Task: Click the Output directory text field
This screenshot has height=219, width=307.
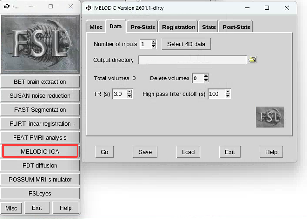Action: 193,60
